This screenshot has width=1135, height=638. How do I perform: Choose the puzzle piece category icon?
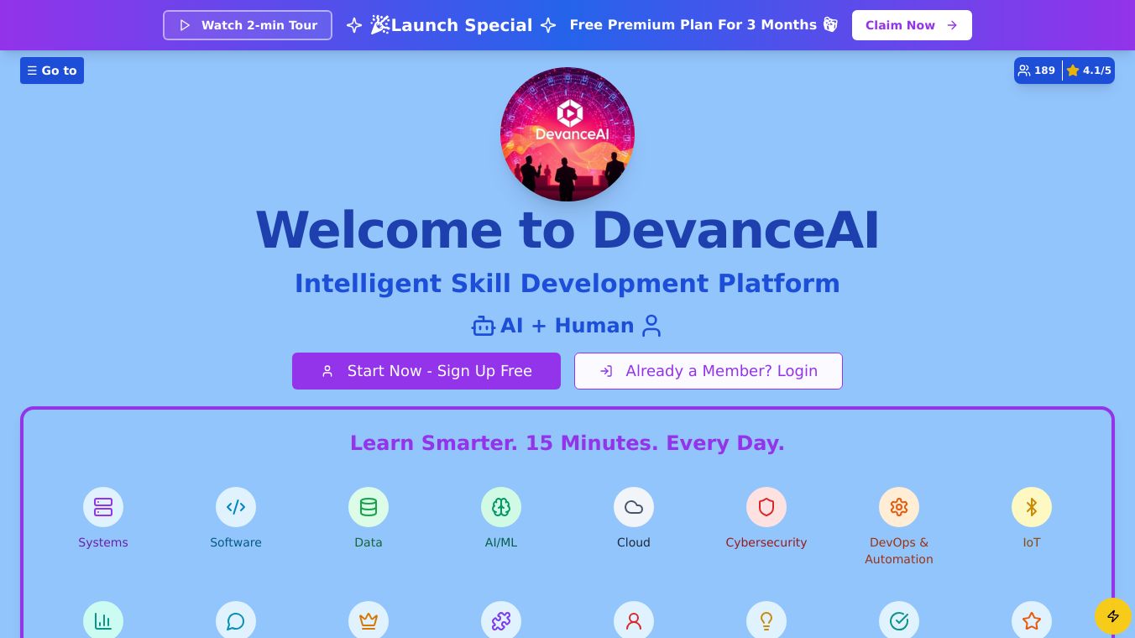click(501, 620)
